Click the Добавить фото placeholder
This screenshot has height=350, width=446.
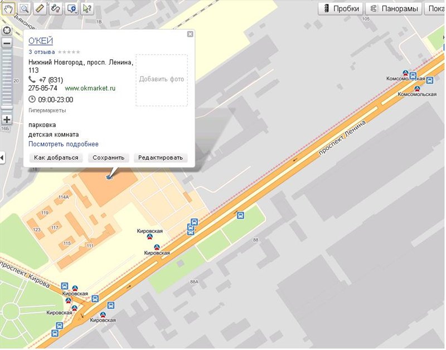click(162, 80)
